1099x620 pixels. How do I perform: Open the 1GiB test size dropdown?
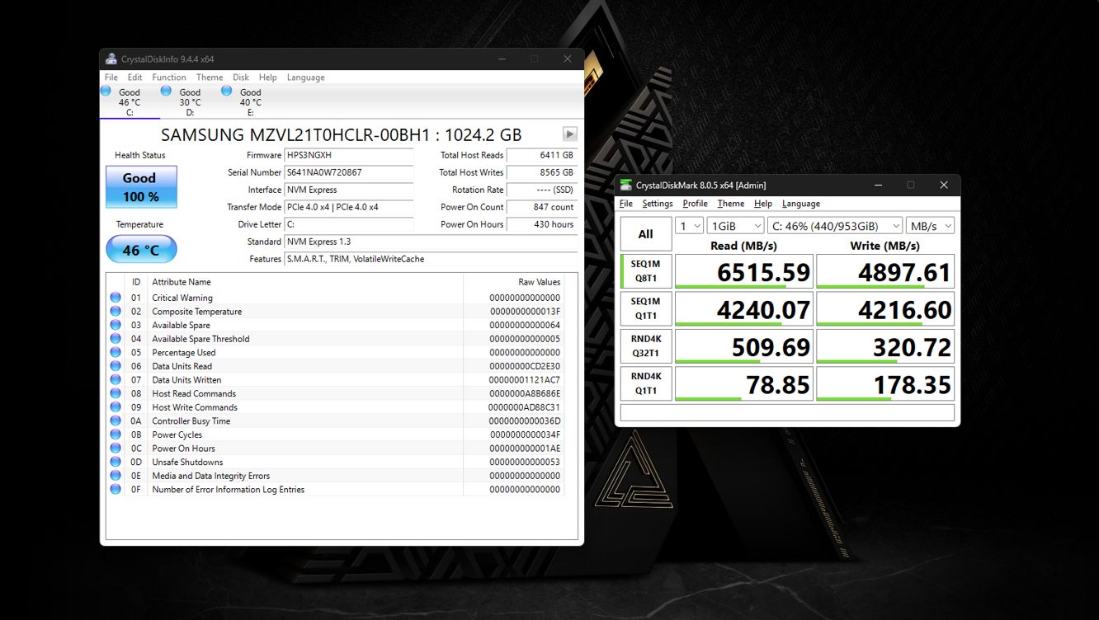[735, 226]
